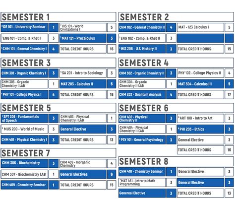
Task: Select CHM 301 - Organic Chemistry I
Action: (24, 73)
